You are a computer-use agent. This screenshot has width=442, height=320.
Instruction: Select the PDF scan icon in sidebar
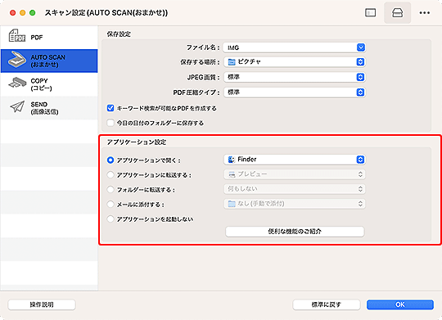coord(17,36)
